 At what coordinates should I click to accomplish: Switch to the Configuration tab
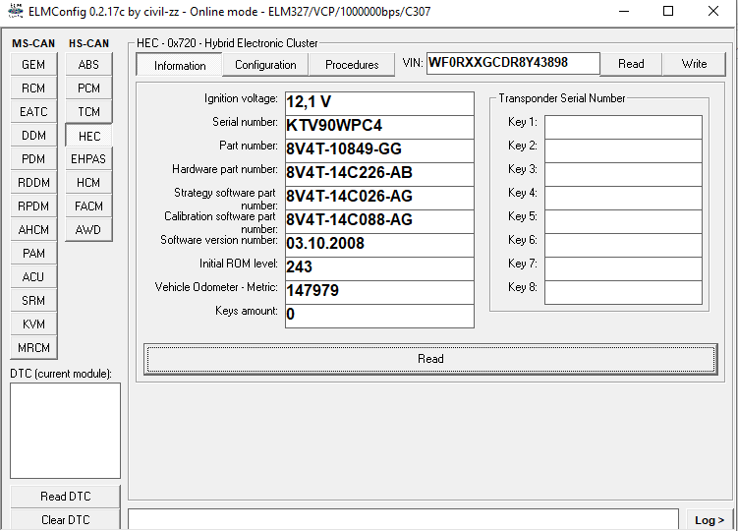(265, 65)
